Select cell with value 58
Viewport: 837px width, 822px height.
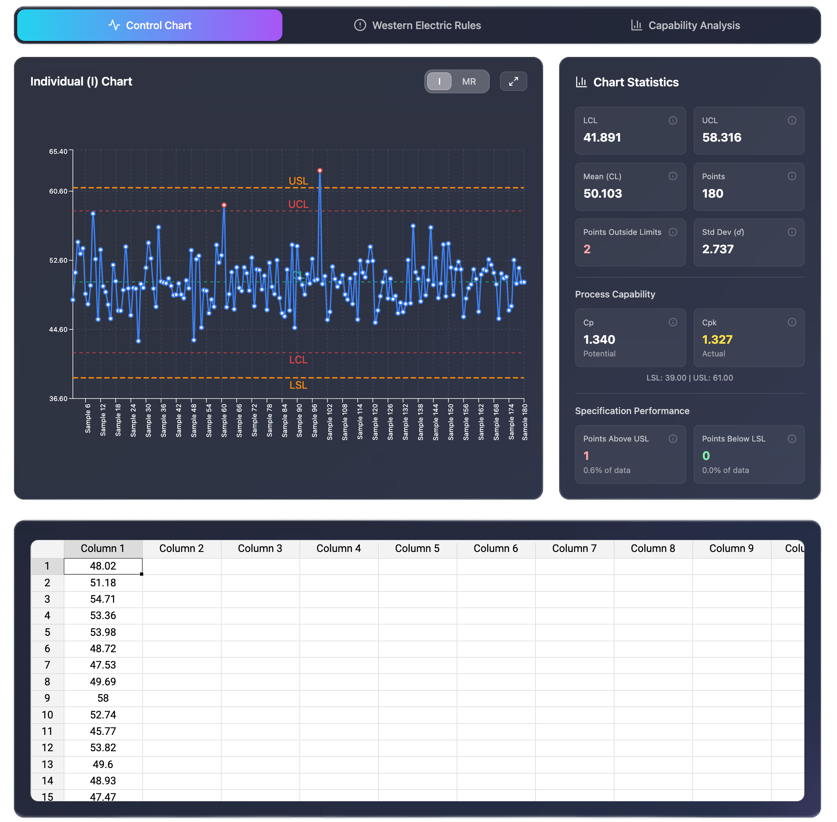coord(103,698)
